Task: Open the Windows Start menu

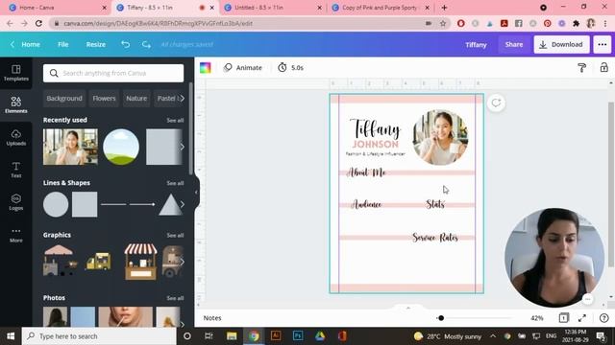Action: (11, 336)
